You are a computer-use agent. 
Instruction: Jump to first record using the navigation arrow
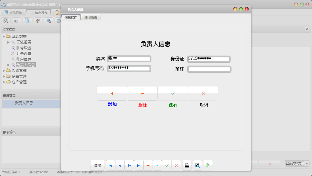point(110,165)
